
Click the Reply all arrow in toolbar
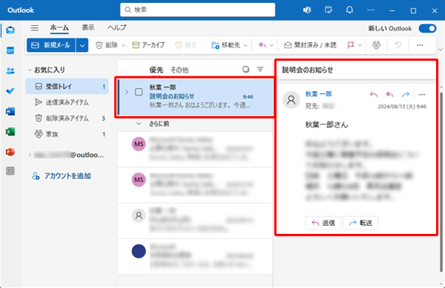(x=263, y=45)
